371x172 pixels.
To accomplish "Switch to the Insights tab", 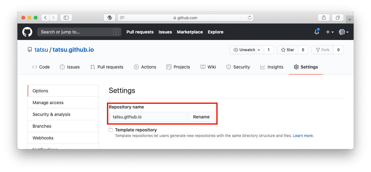I will 272,67.
